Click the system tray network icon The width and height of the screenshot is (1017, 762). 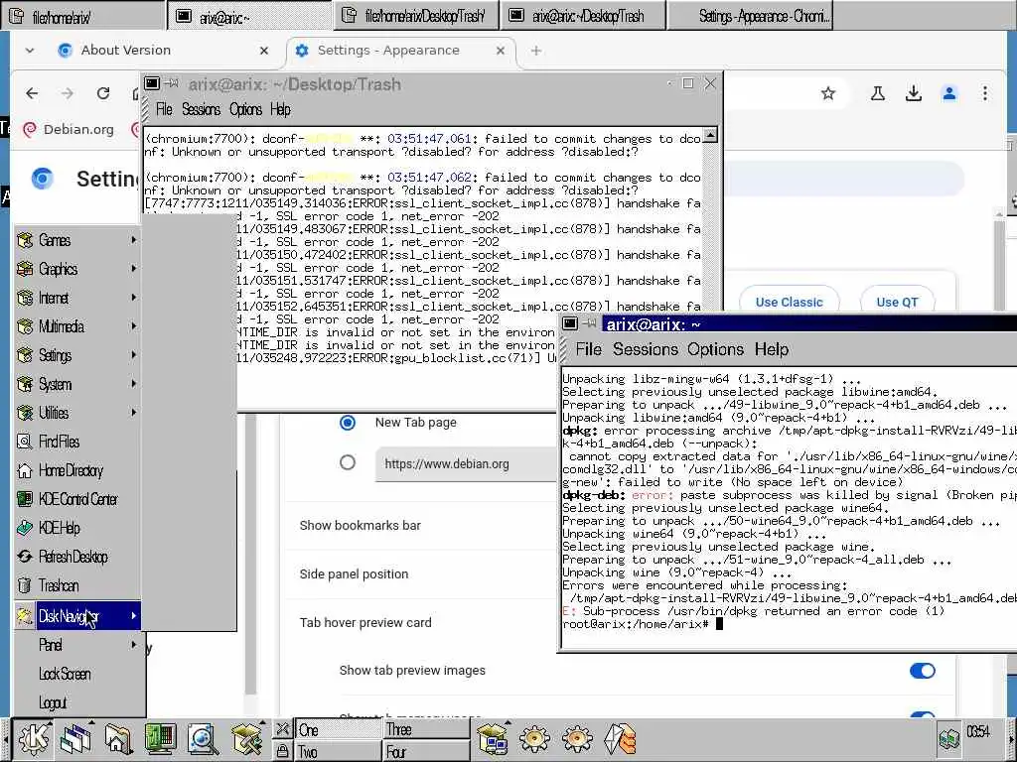pyautogui.click(x=948, y=738)
